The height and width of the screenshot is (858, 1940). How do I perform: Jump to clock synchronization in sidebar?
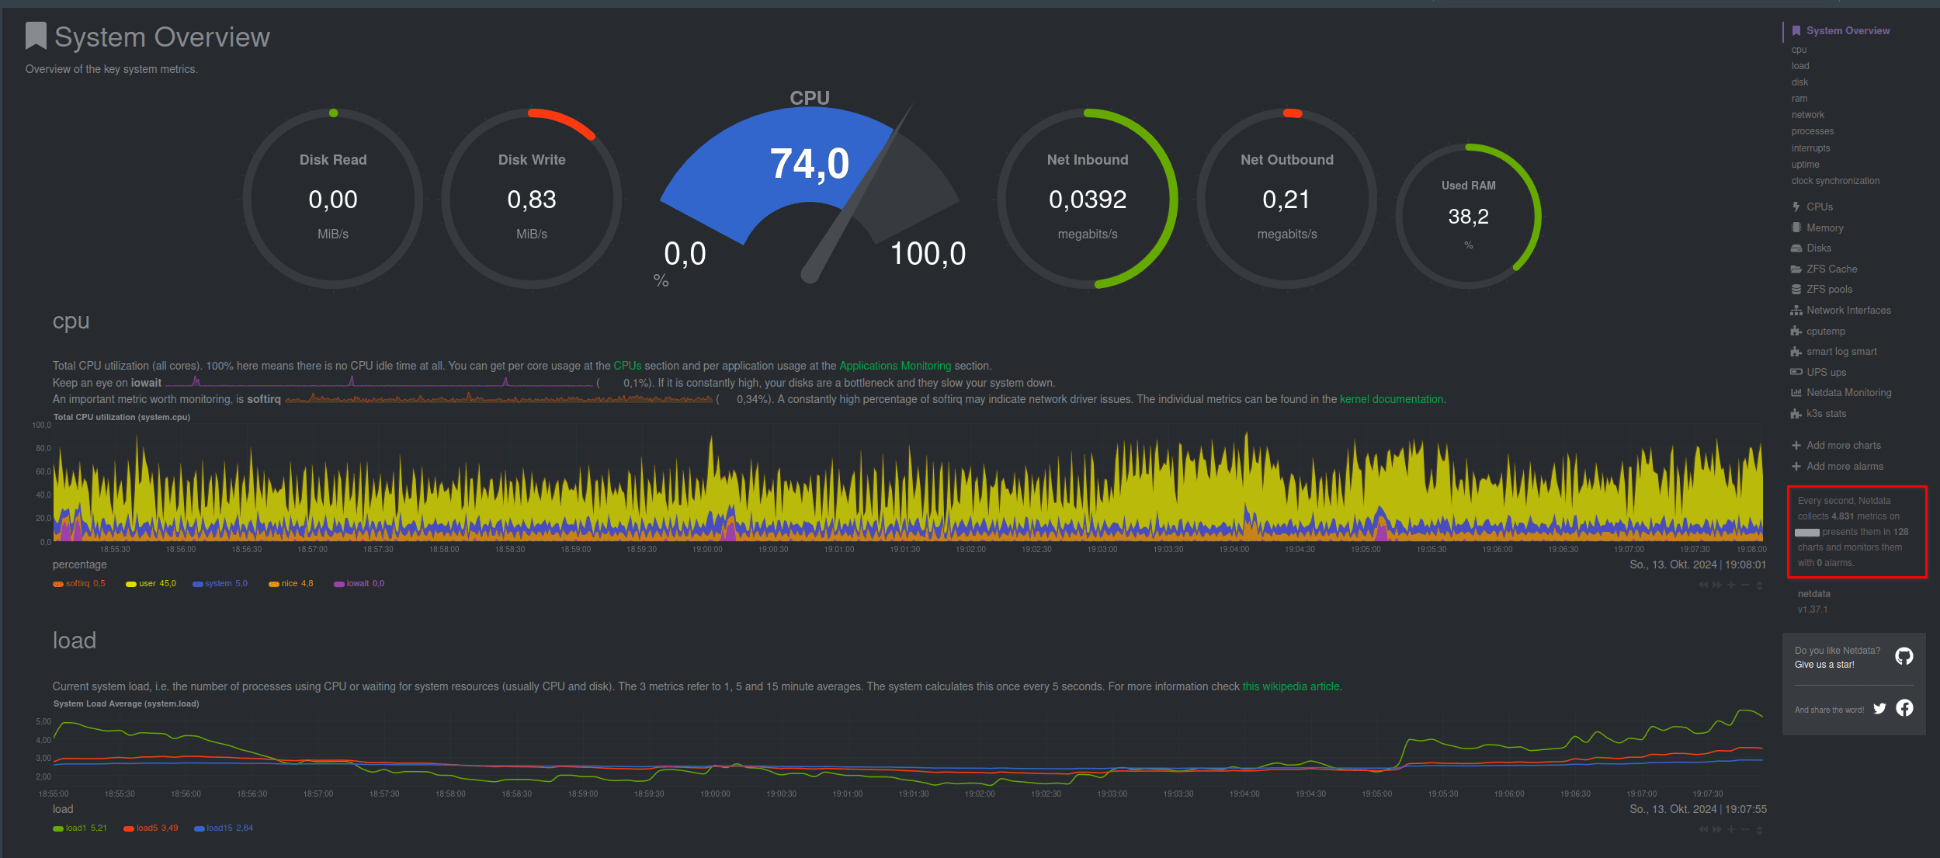coord(1835,181)
